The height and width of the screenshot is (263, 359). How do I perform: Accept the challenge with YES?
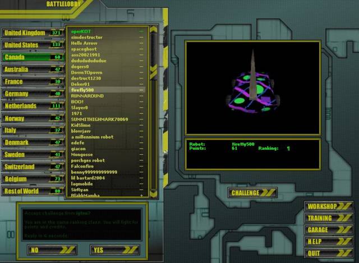[x=114, y=250]
